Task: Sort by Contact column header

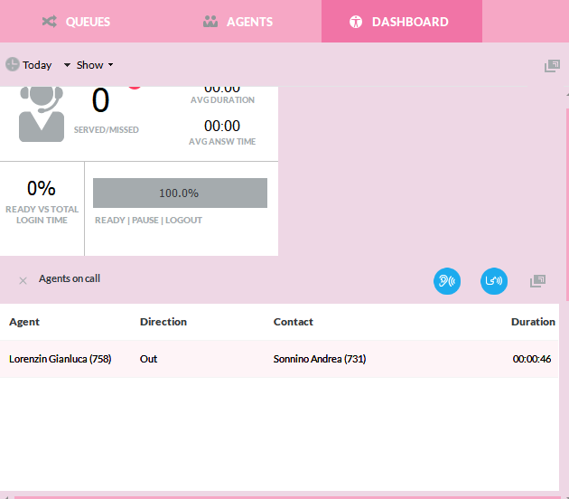Action: pyautogui.click(x=294, y=322)
